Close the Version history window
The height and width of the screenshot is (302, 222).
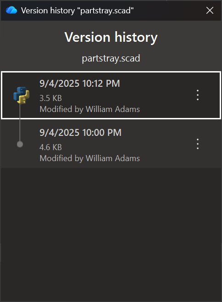point(210,11)
